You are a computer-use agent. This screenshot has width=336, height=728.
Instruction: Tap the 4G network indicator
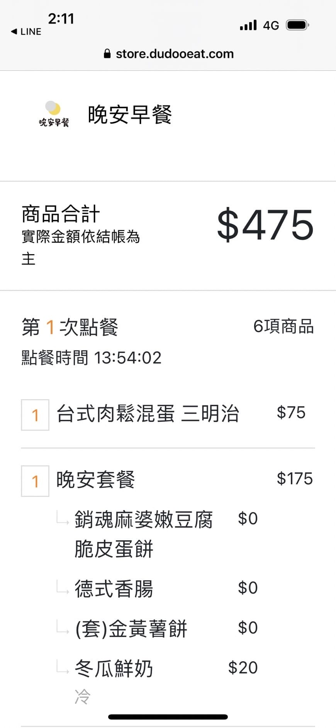point(271,26)
